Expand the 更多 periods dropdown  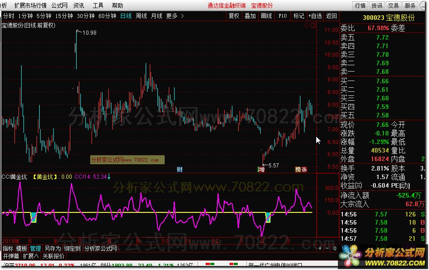pyautogui.click(x=175, y=16)
